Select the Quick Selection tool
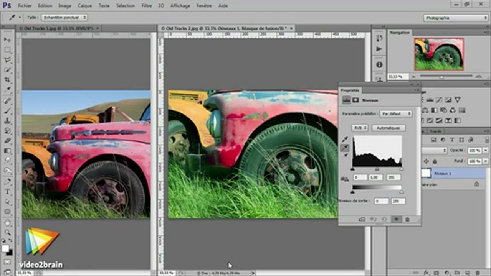 tap(7, 70)
